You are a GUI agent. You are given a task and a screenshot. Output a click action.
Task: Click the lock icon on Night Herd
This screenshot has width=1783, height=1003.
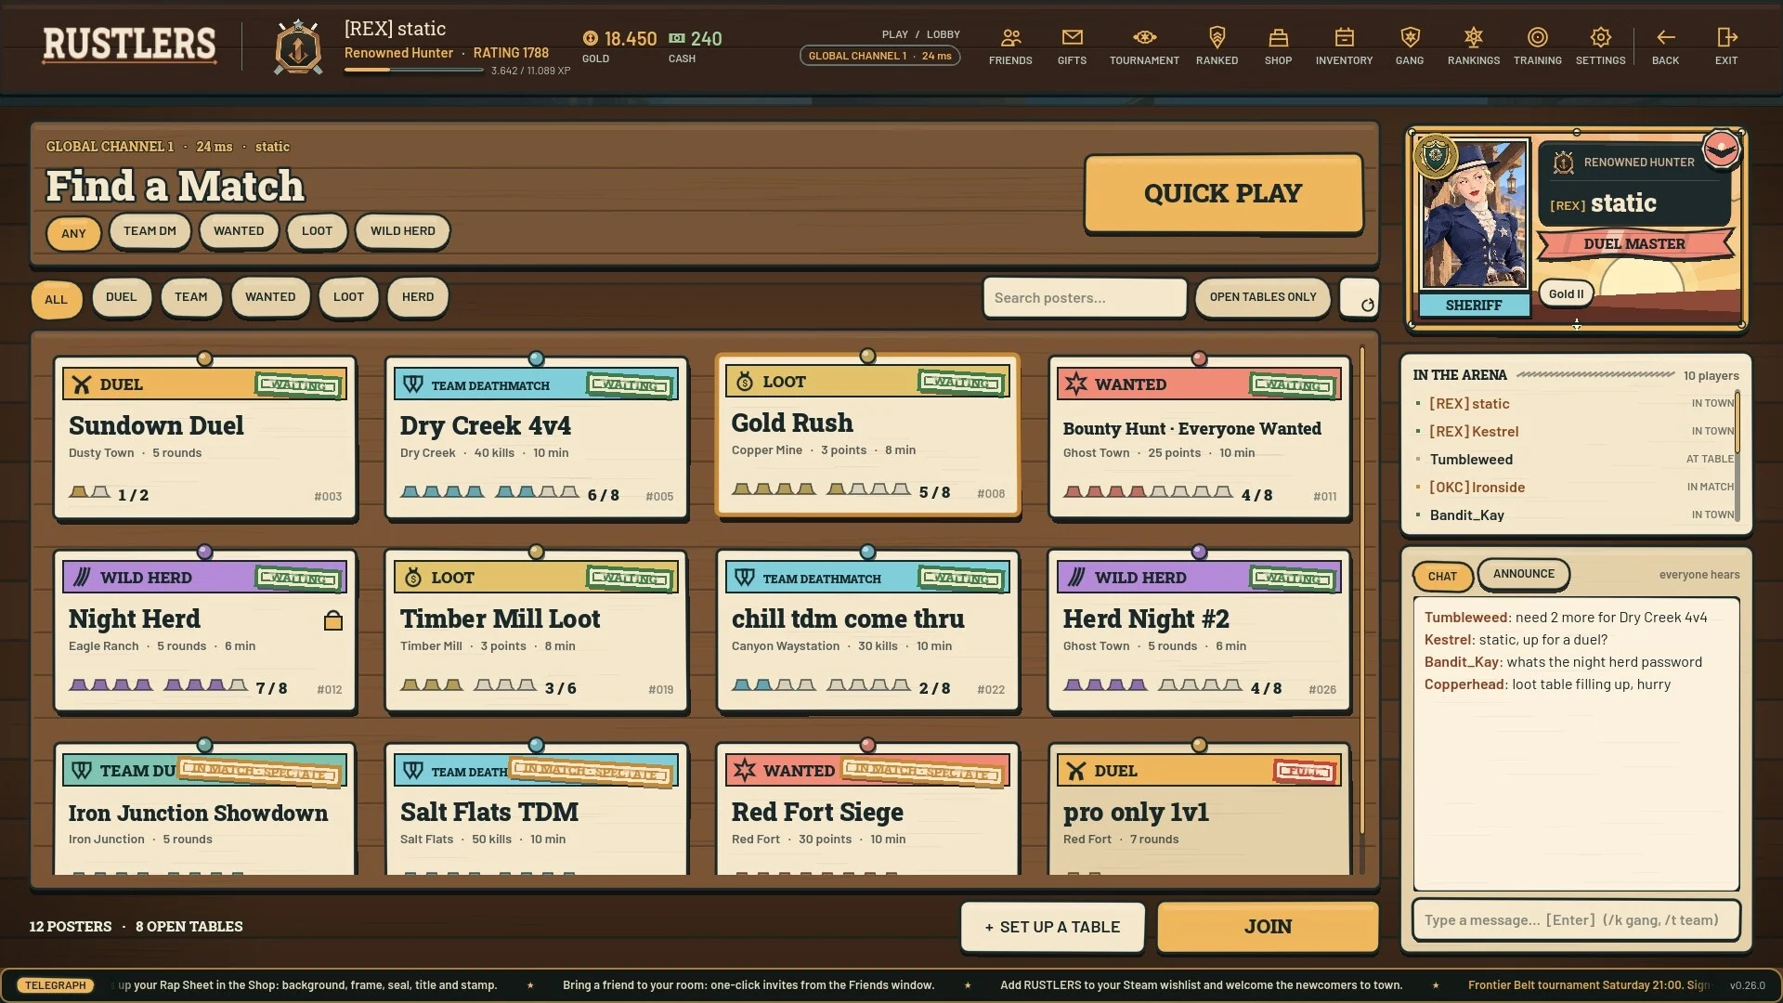coord(333,620)
